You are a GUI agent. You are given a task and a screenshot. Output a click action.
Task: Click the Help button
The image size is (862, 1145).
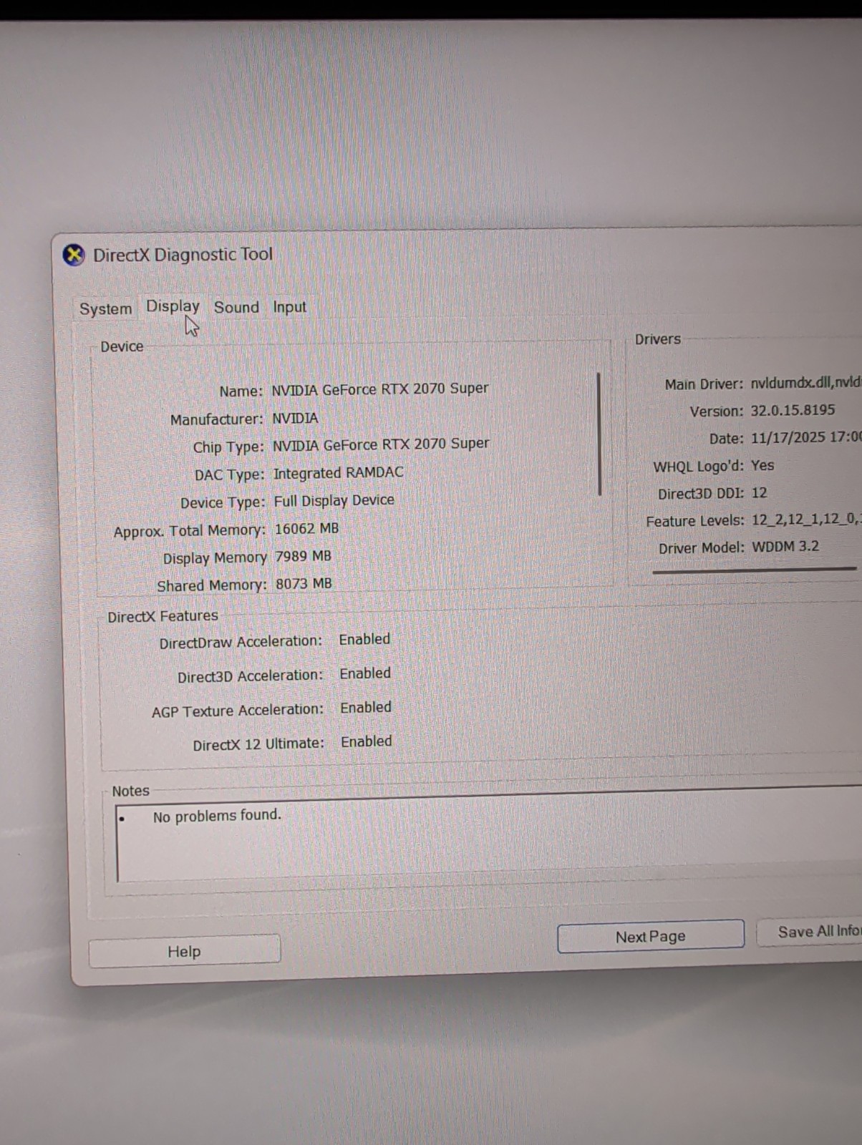[x=184, y=951]
